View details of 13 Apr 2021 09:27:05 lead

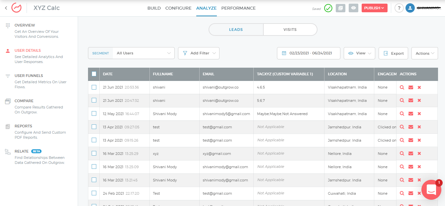pos(402,127)
